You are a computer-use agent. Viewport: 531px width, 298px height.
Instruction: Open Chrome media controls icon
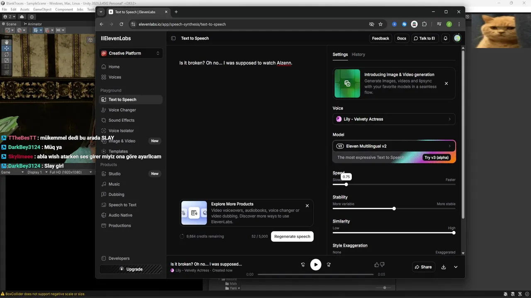(x=439, y=24)
